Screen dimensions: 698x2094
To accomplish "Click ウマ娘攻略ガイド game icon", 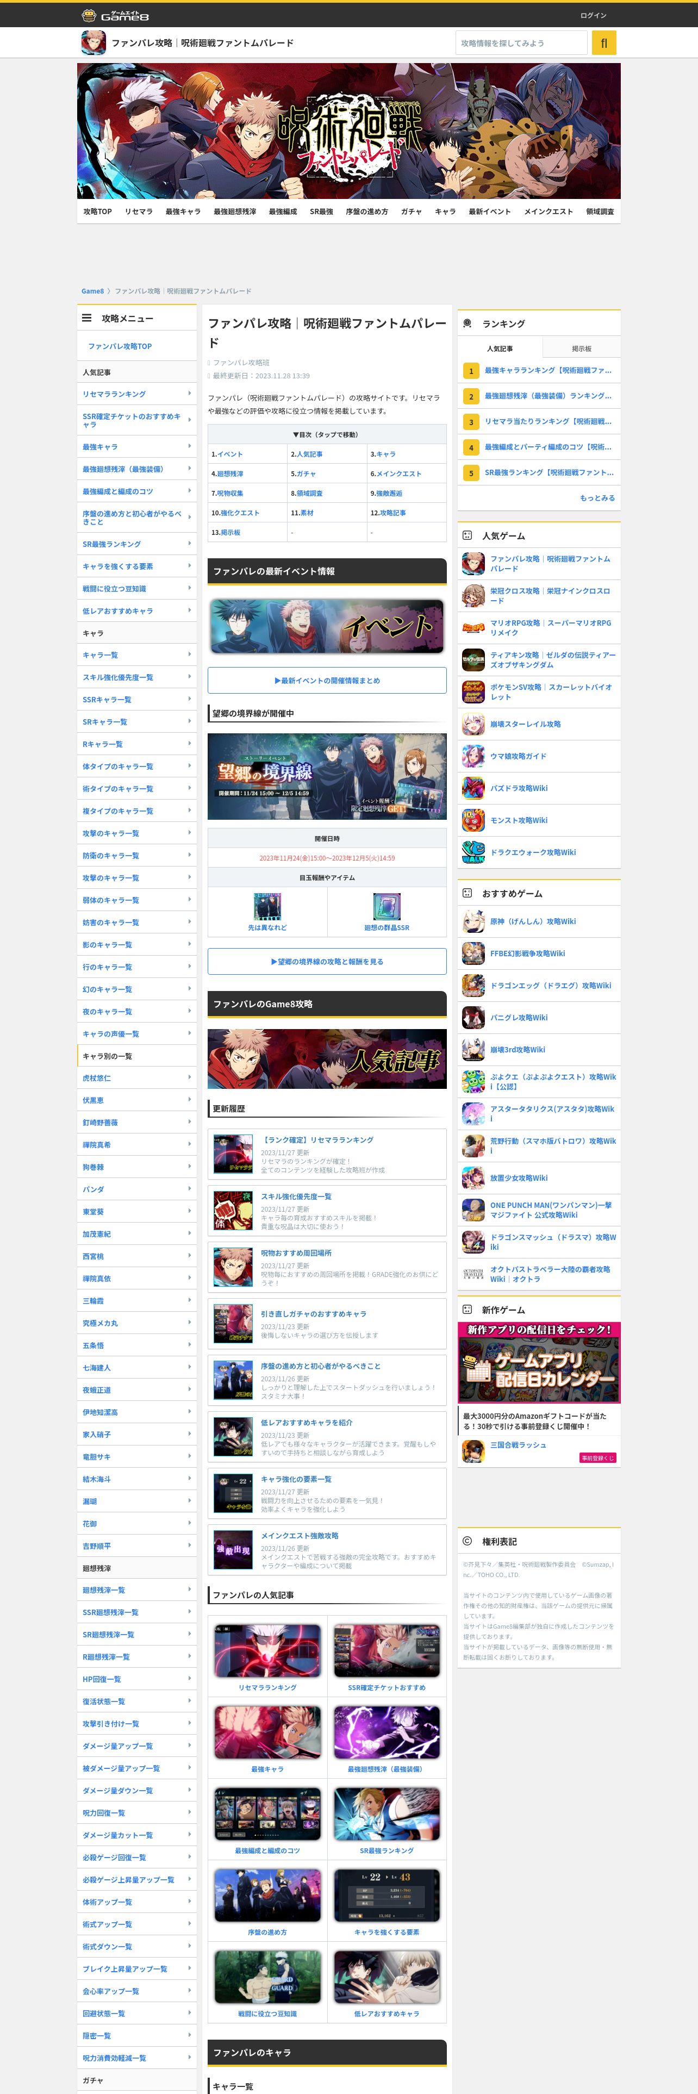I will pos(473,756).
